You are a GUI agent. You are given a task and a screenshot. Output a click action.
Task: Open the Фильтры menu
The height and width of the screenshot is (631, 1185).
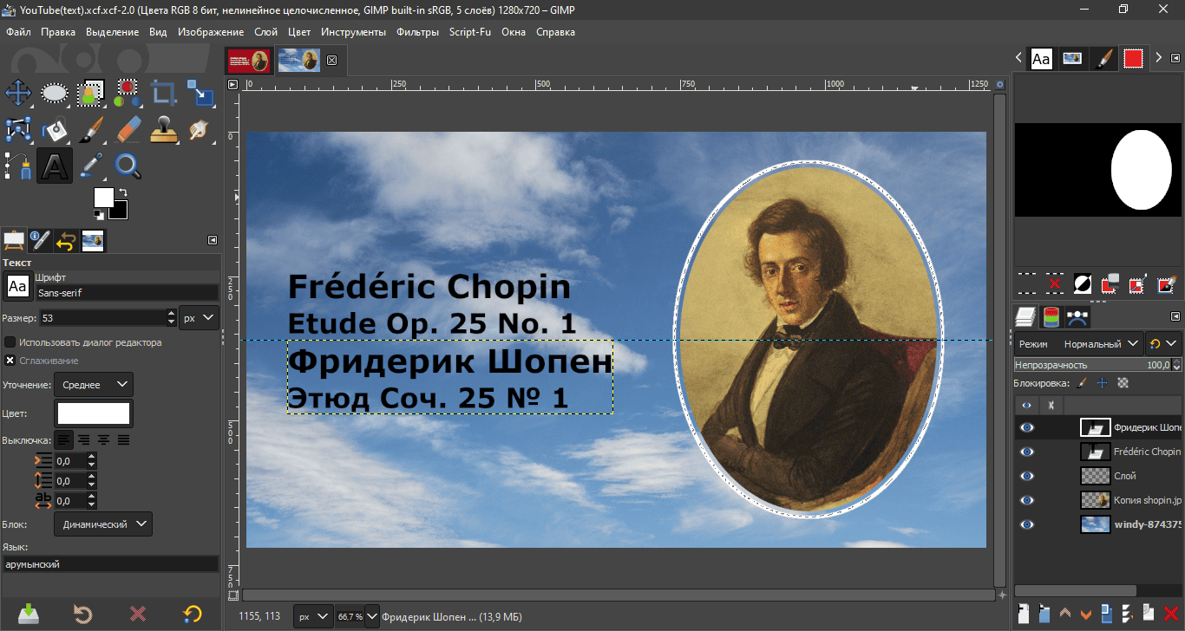(x=417, y=32)
